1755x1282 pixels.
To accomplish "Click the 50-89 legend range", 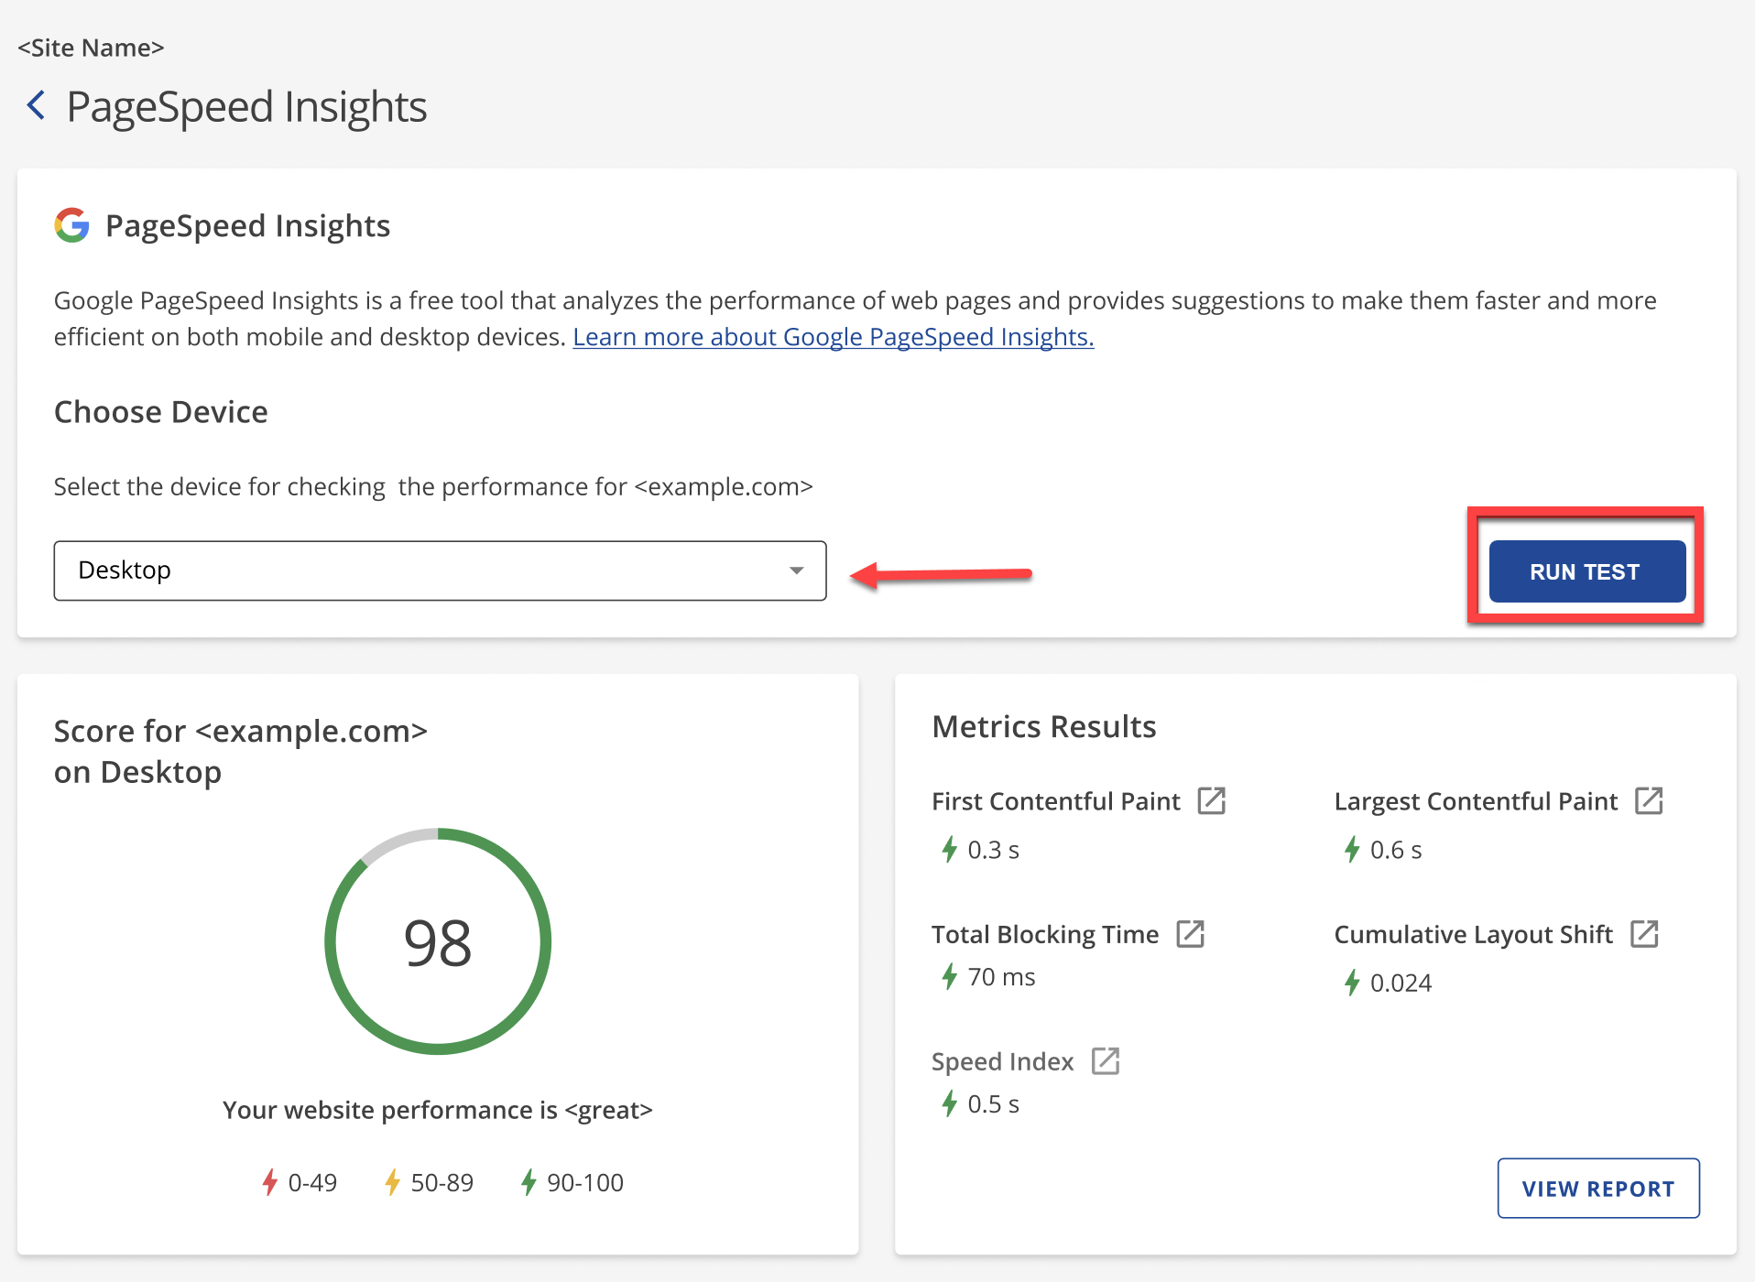I will point(441,1182).
